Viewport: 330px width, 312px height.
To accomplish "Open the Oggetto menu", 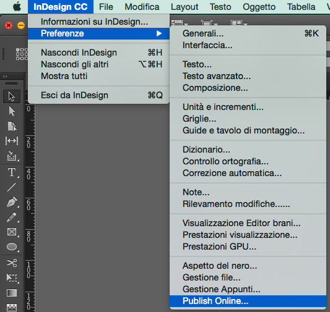I will coord(259,7).
